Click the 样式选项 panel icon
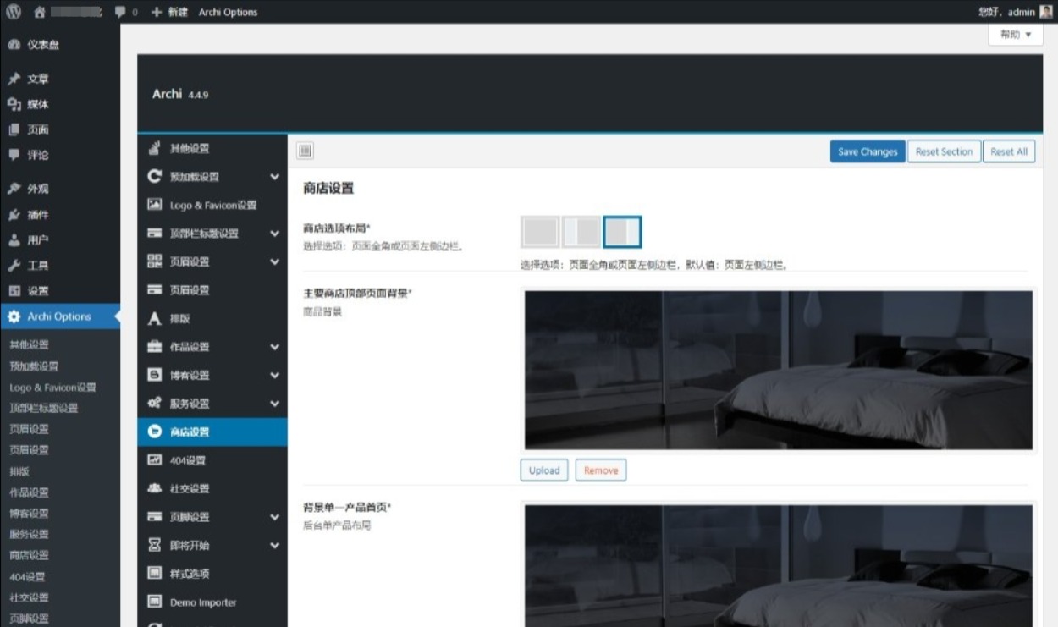Screen dimensions: 1058x627 (x=154, y=573)
